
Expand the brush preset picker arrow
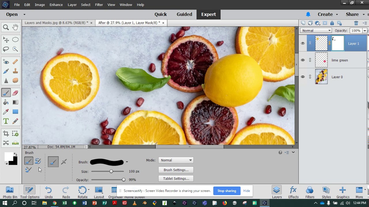pyautogui.click(x=127, y=162)
